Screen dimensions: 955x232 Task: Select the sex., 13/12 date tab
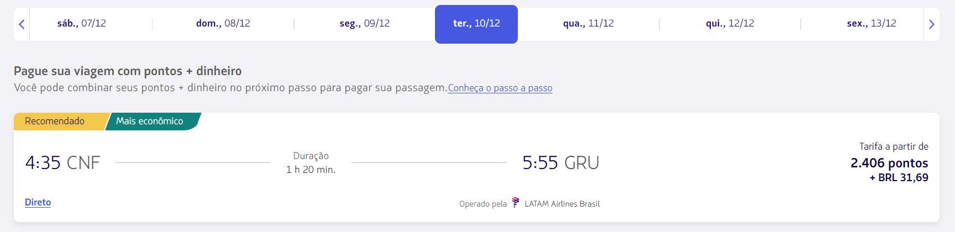[872, 24]
